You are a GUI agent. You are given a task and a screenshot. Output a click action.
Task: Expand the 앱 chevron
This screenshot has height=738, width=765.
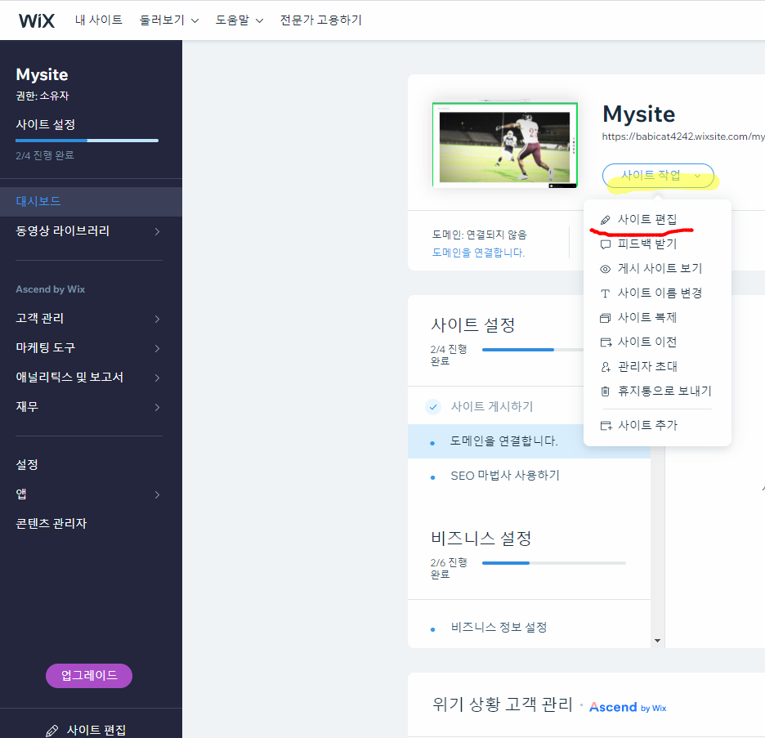[x=157, y=494]
